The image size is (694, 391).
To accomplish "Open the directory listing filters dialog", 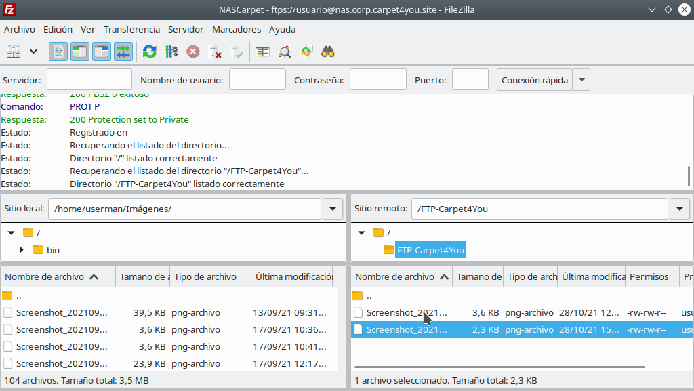I will coord(263,52).
